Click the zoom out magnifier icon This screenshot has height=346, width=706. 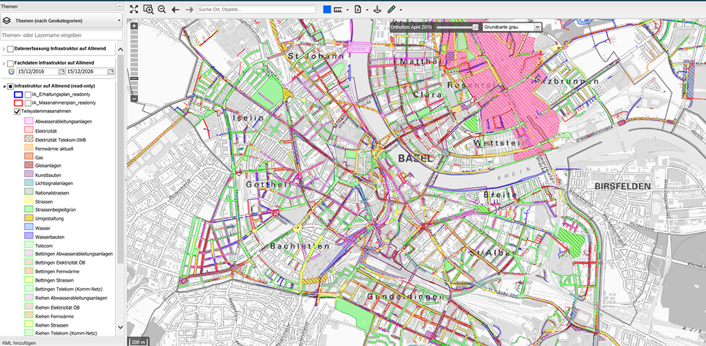click(x=162, y=9)
